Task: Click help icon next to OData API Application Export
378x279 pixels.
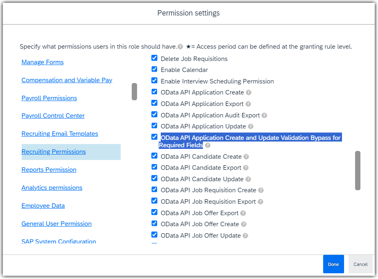Action: (x=248, y=104)
